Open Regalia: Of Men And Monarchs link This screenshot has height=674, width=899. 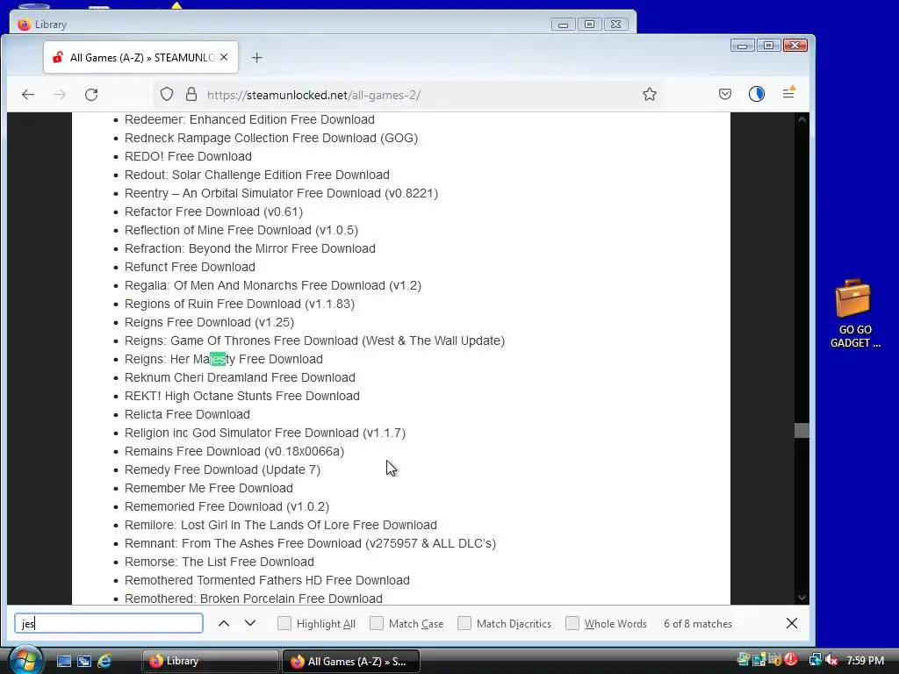[273, 285]
